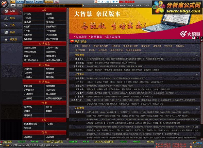Screen dimensions: 203x148
Task: Click market list scrollbar up arrow
Action: tap(67, 9)
